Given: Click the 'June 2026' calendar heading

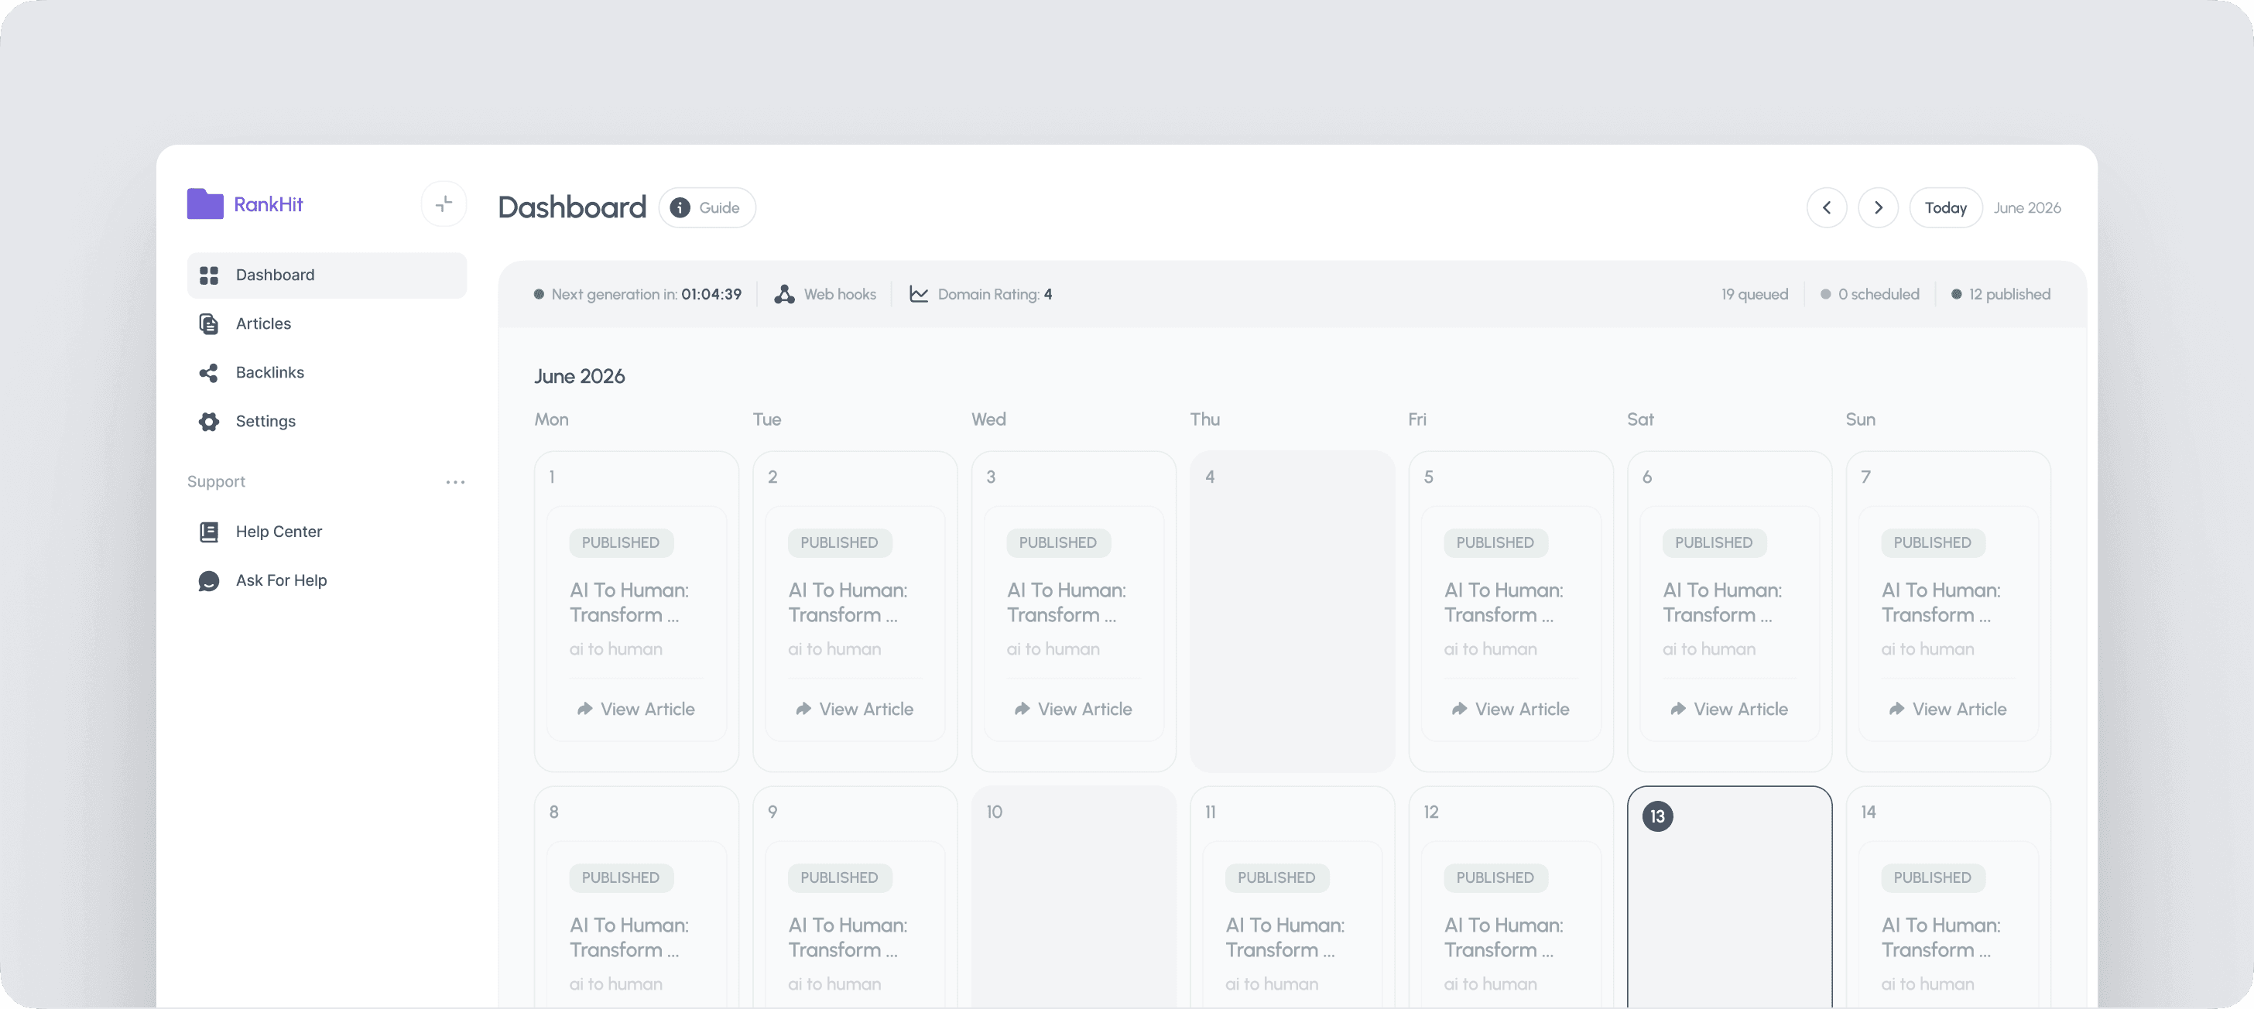Looking at the screenshot, I should (x=579, y=377).
